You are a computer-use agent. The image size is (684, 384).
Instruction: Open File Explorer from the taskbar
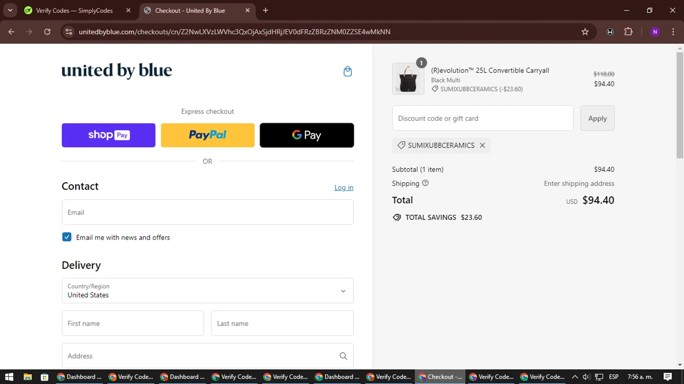click(x=28, y=377)
